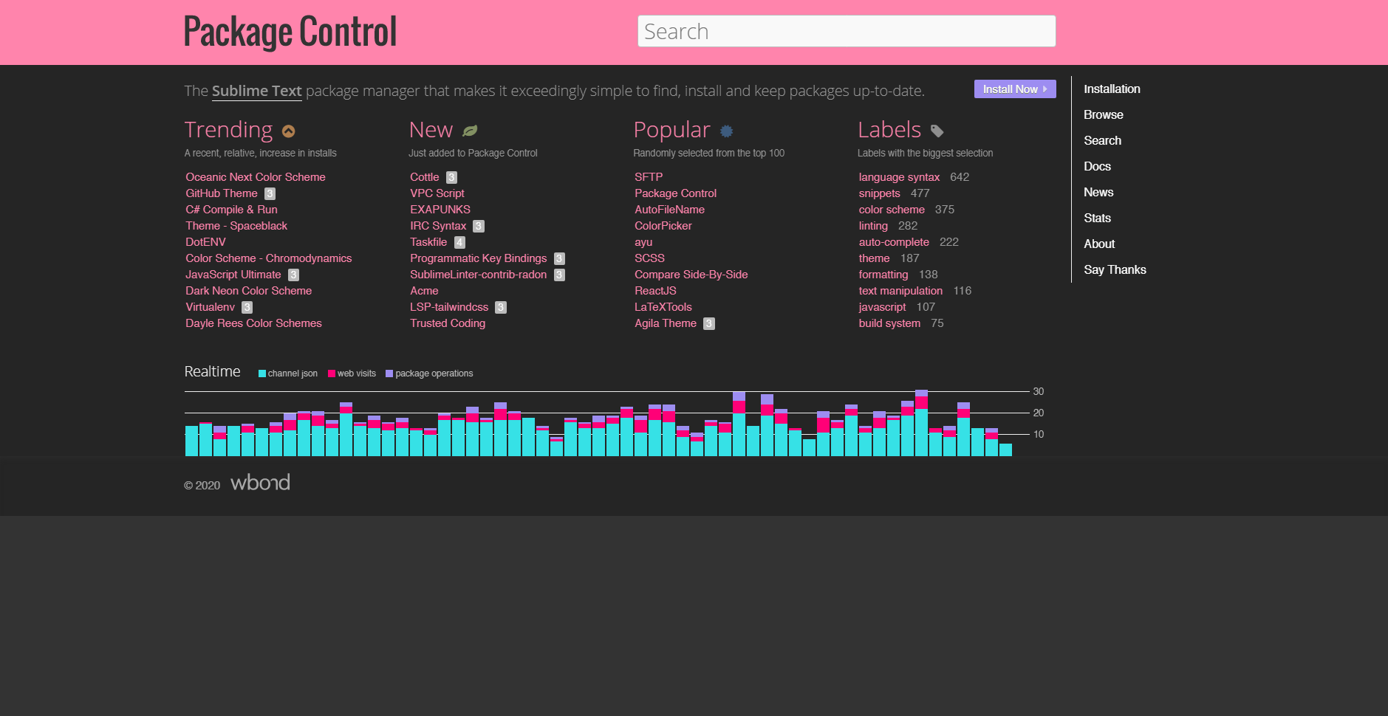
Task: Click the Install Now button
Action: [1015, 89]
